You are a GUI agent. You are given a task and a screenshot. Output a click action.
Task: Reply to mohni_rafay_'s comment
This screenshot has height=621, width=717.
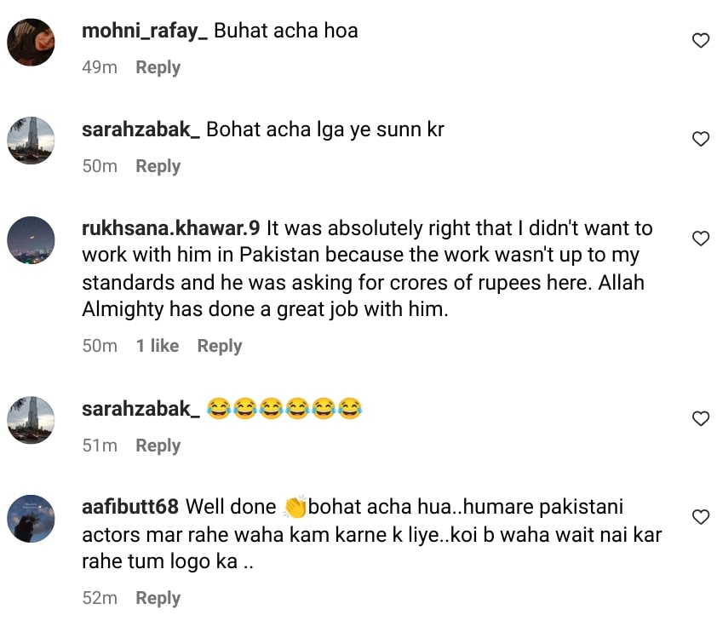click(x=158, y=67)
